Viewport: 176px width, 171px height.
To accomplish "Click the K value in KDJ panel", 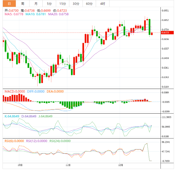I will coord(12,116).
